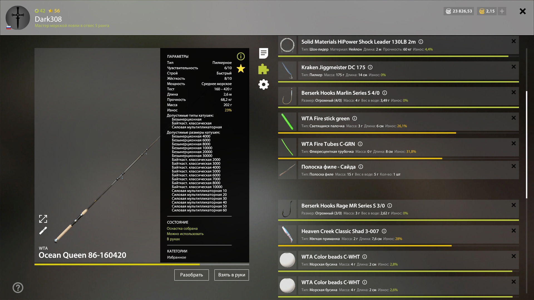Expand rod preview with fullscreen arrows icon
Image resolution: width=534 pixels, height=300 pixels.
point(43,219)
